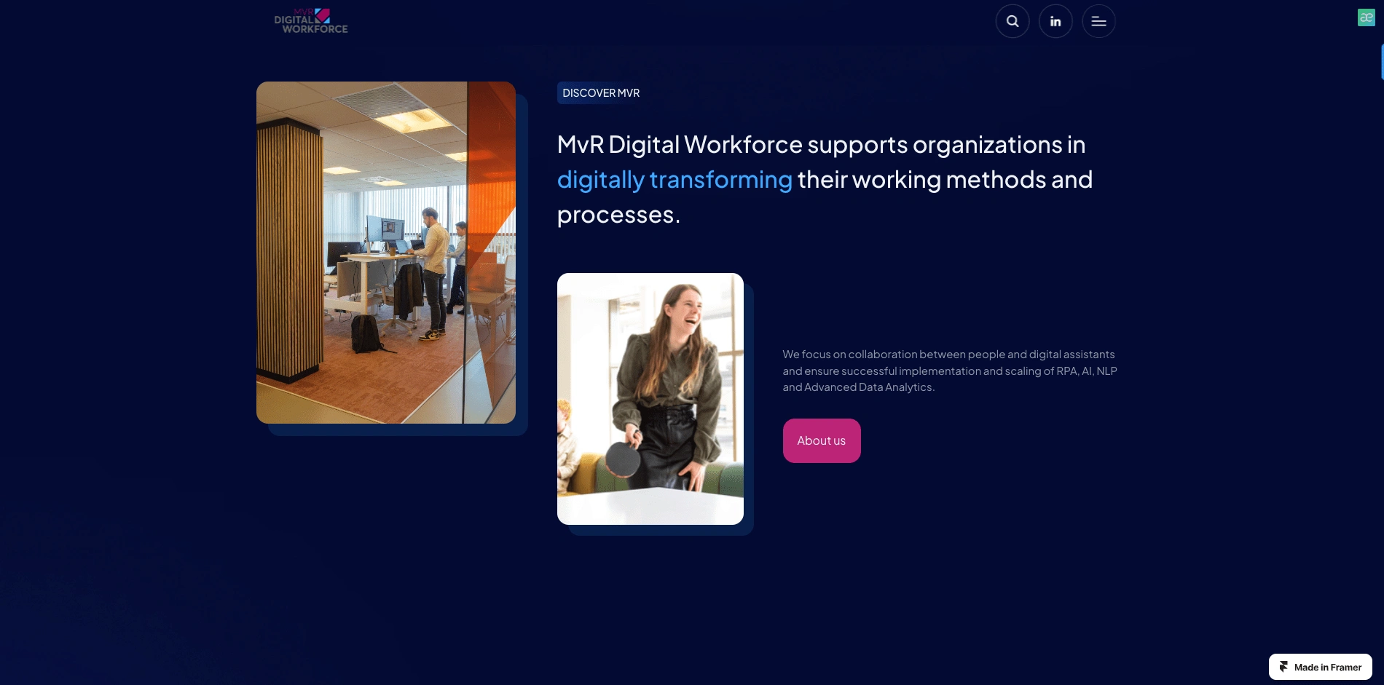1384x685 pixels.
Task: Select the office workspace photo
Action: [x=386, y=253]
